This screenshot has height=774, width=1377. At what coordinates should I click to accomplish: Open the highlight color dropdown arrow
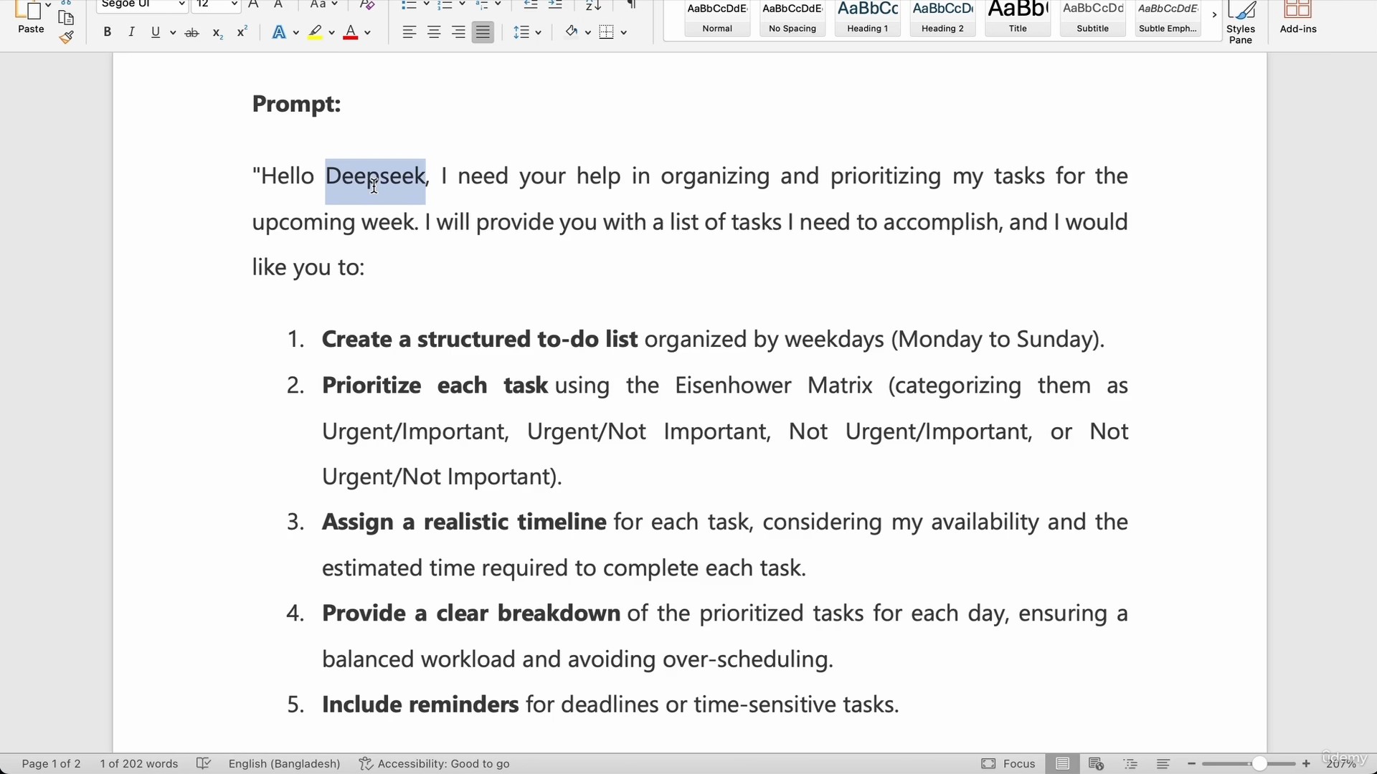[331, 32]
